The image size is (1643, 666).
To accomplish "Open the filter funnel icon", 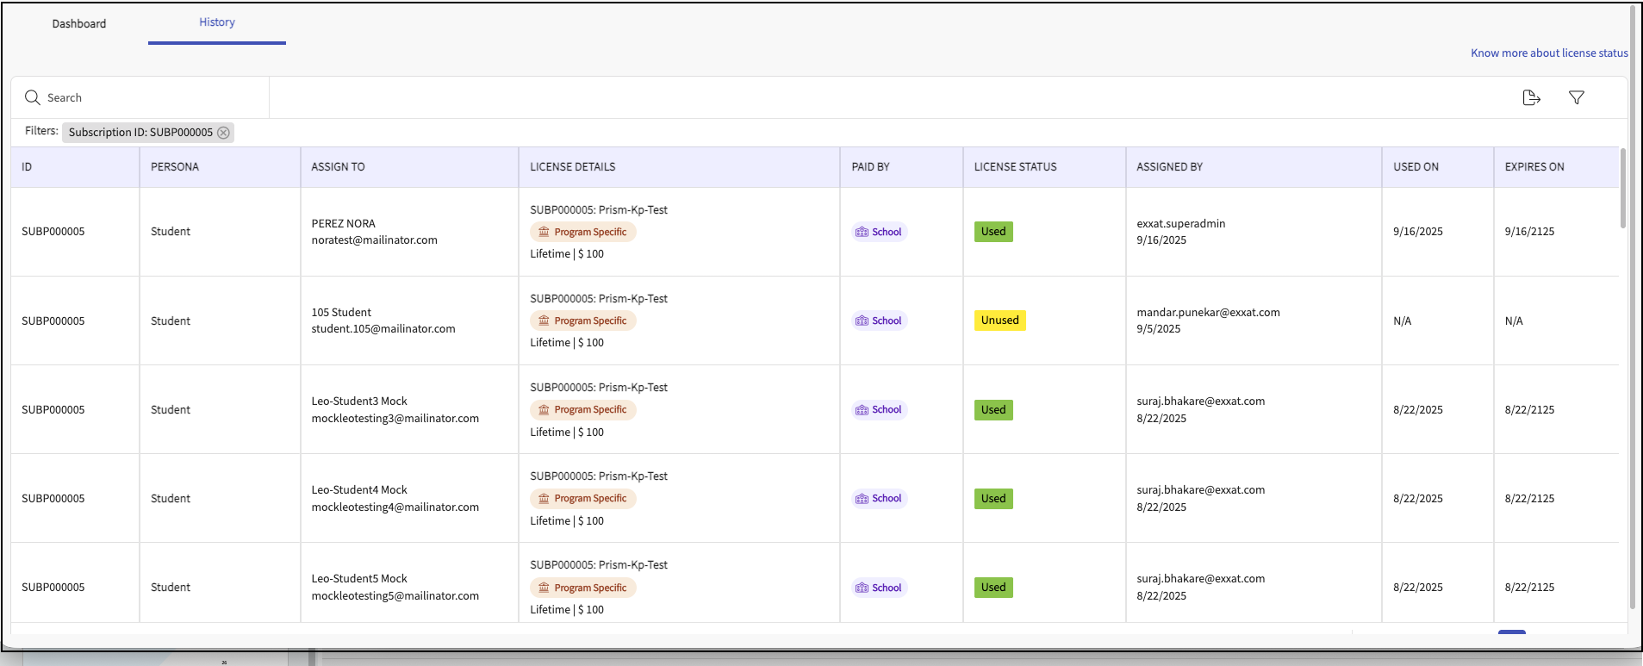I will (x=1576, y=97).
